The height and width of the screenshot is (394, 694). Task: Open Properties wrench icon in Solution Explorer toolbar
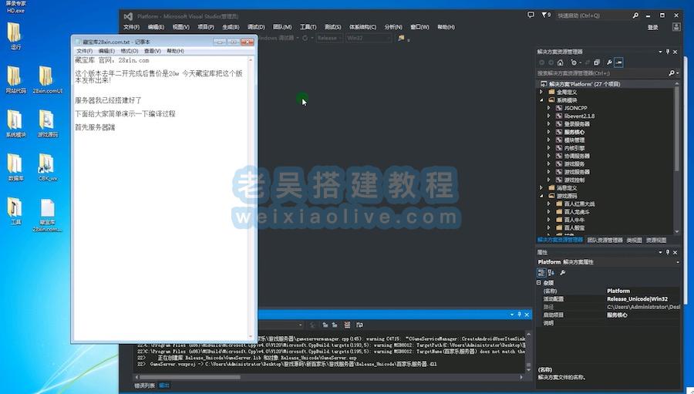(x=609, y=62)
